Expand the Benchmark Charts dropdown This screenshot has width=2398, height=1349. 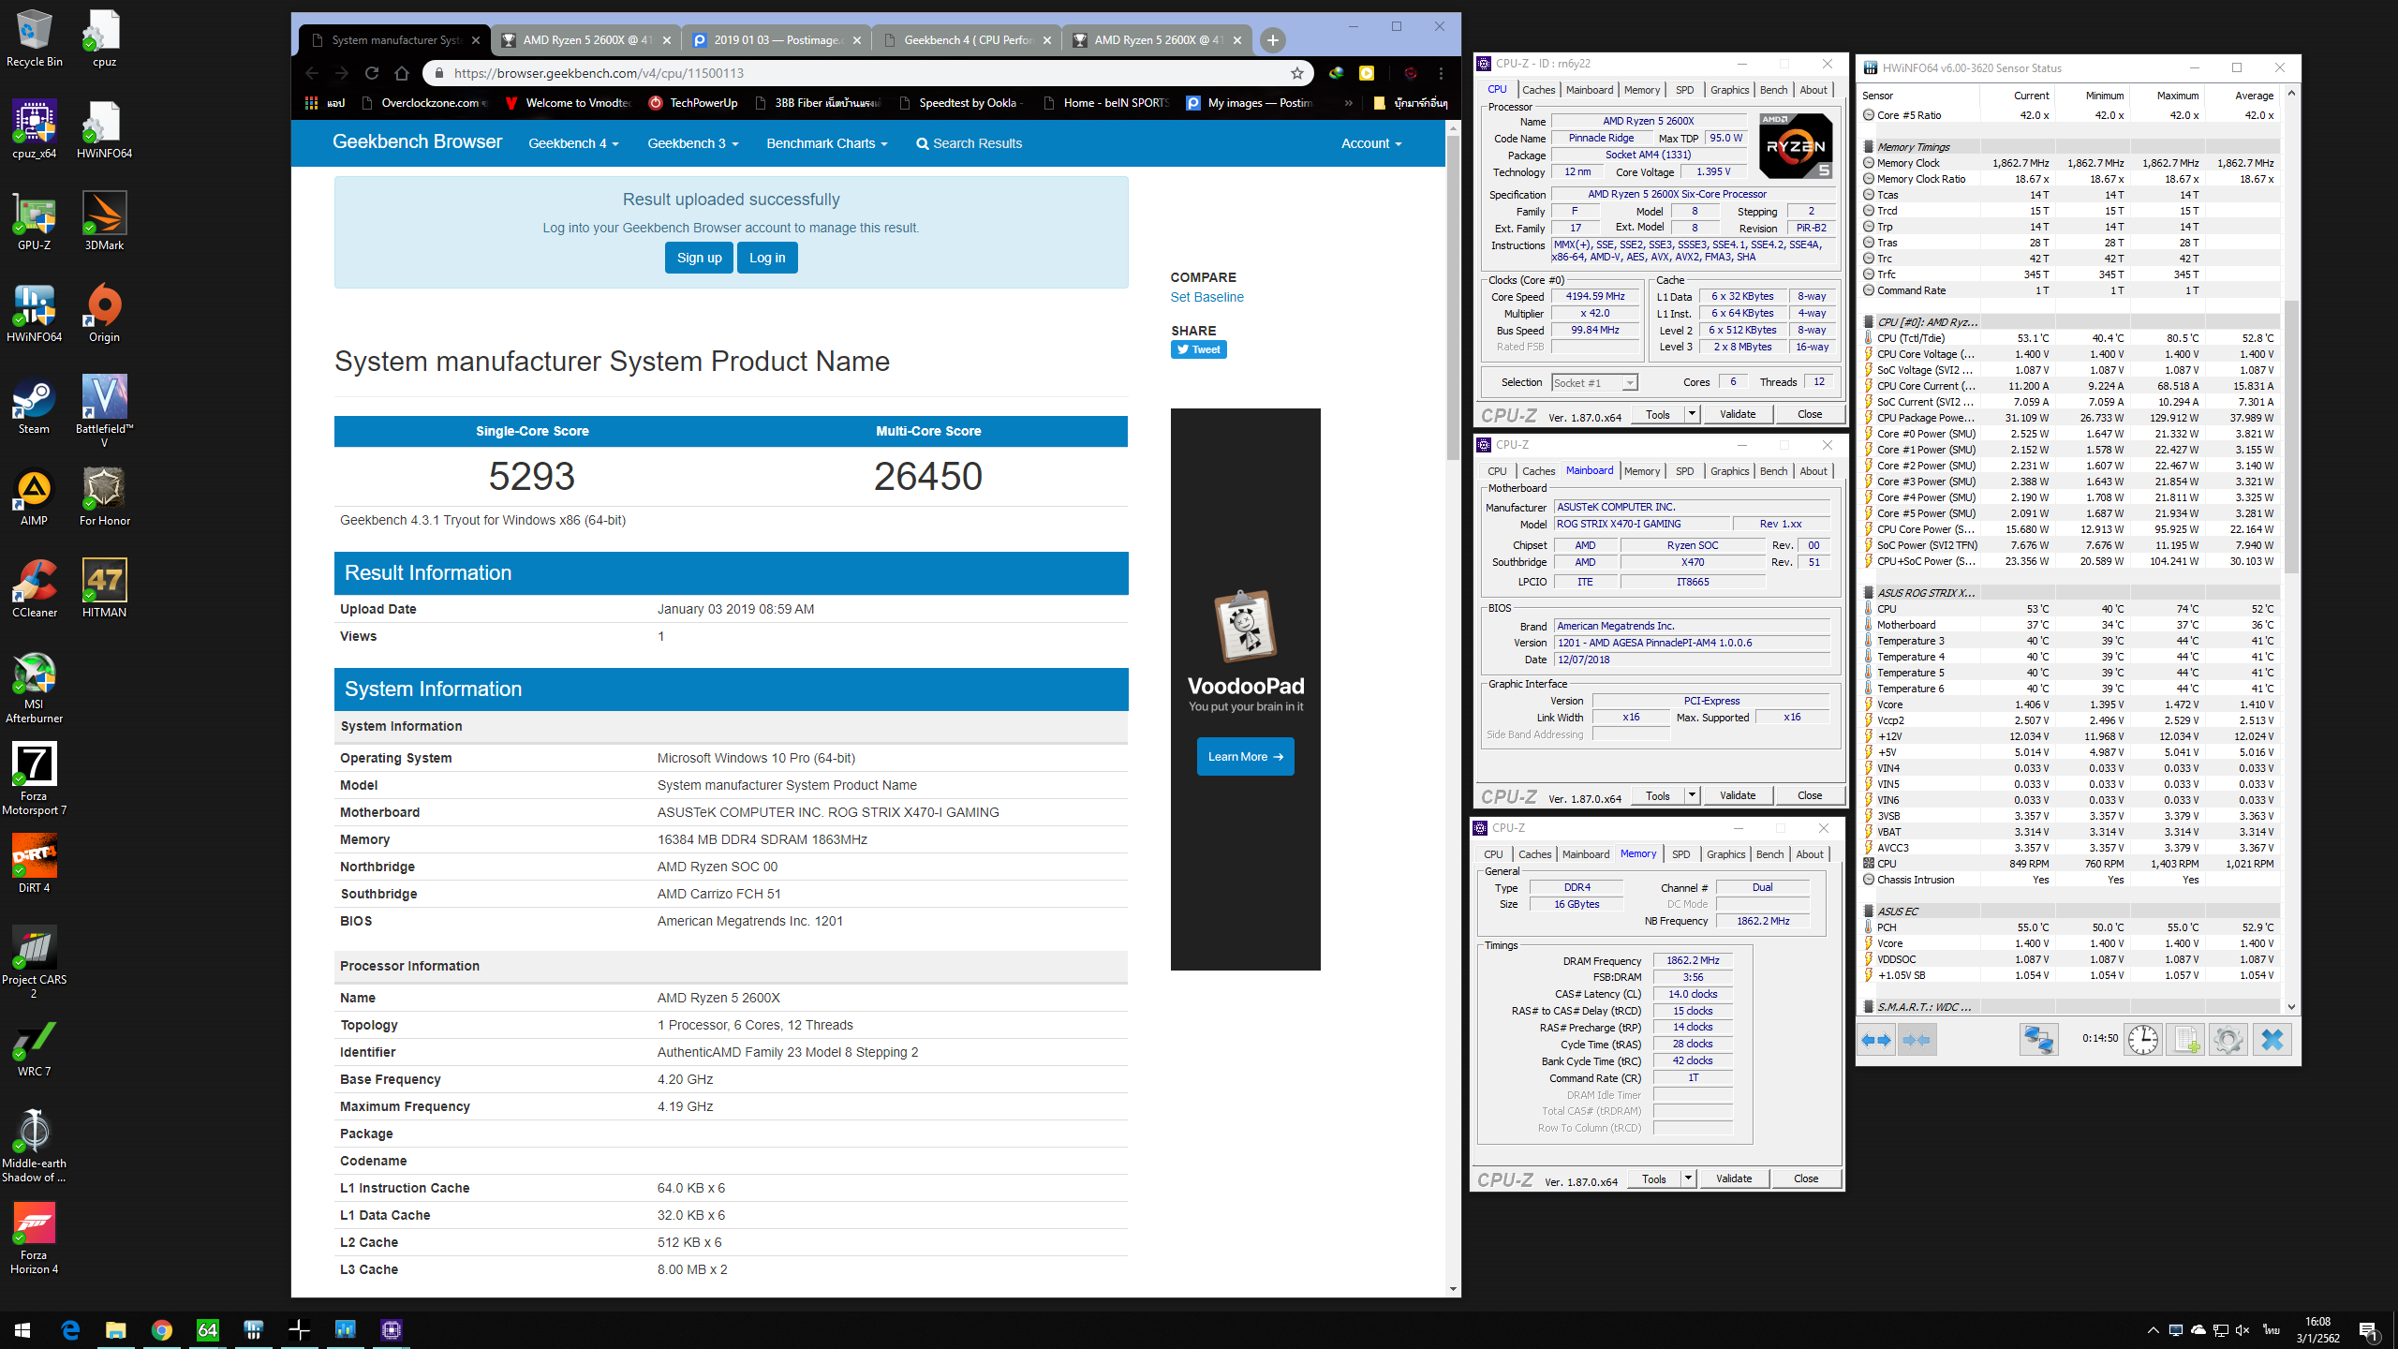point(826,143)
